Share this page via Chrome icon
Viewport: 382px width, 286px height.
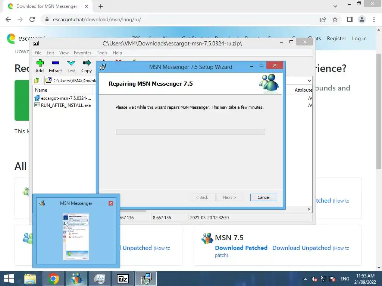click(x=323, y=19)
